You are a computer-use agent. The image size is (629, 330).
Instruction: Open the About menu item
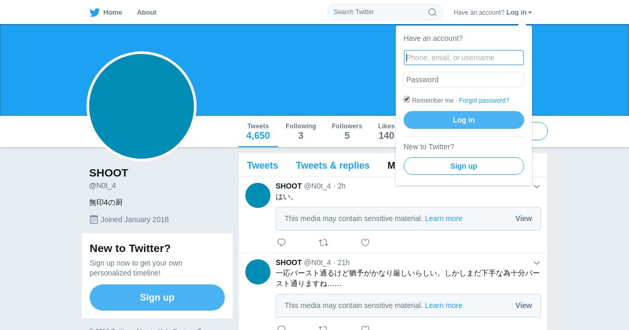click(x=147, y=13)
